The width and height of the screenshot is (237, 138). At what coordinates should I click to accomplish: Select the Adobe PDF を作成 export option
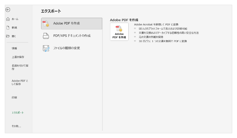pos(72,24)
